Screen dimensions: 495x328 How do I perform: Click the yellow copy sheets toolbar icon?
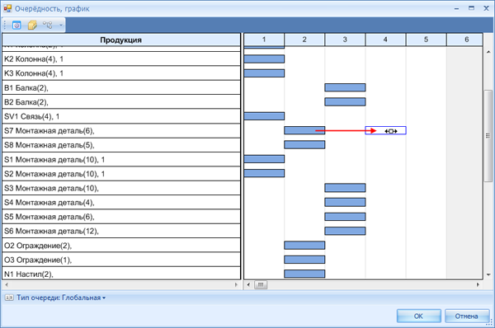tap(32, 25)
